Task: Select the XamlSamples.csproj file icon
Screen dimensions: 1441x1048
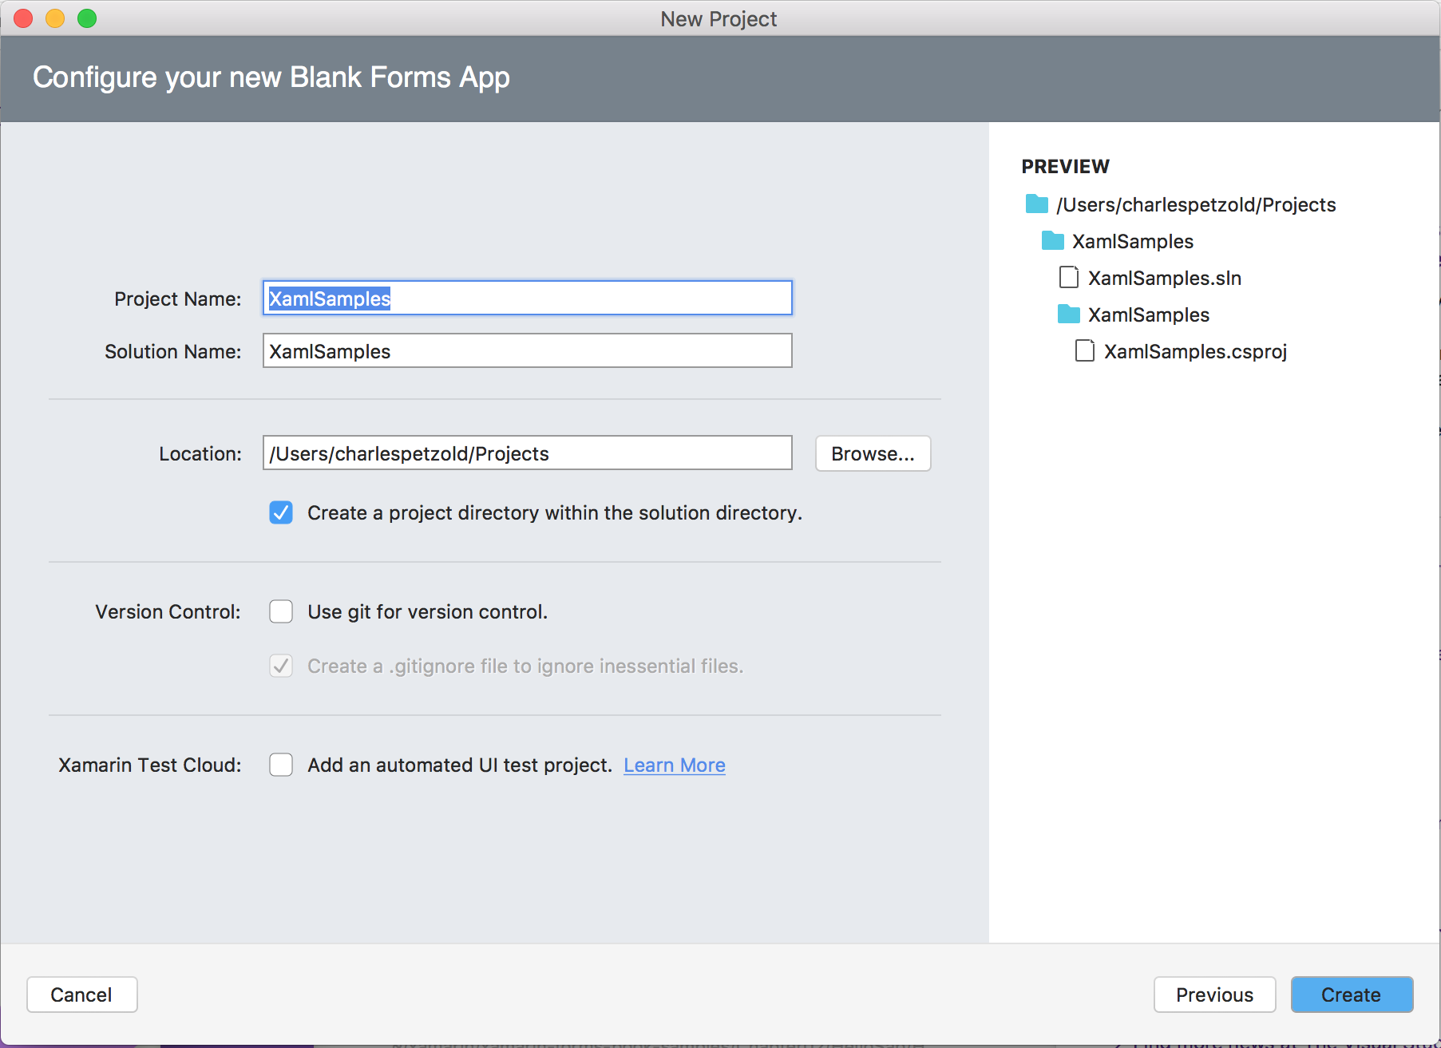Action: point(1084,350)
